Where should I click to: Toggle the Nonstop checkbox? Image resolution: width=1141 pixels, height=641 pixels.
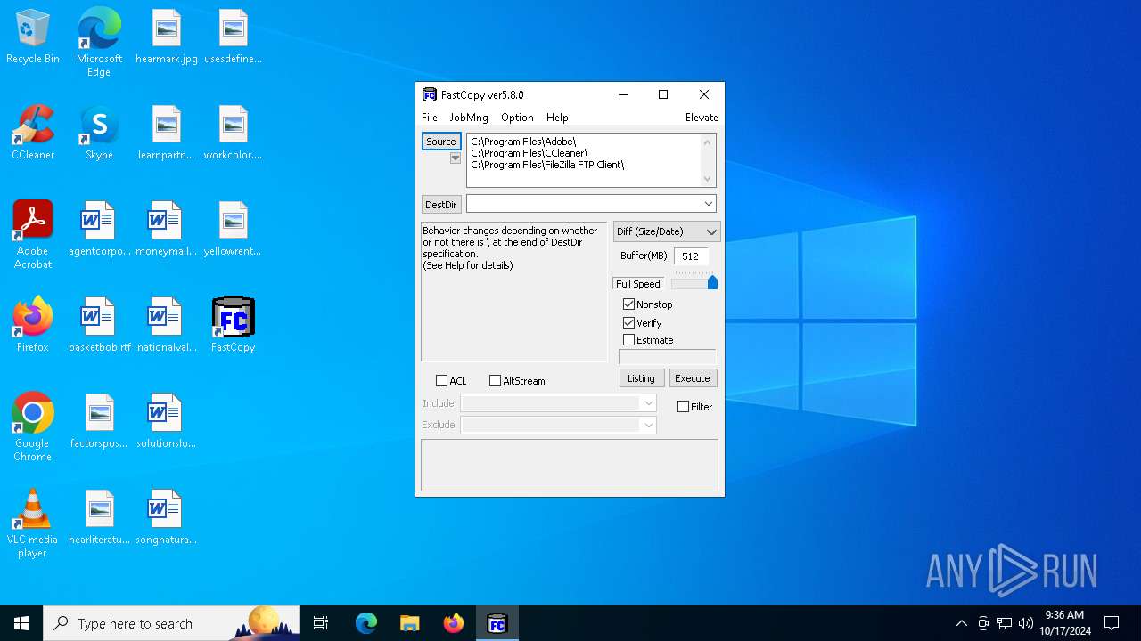pyautogui.click(x=629, y=304)
